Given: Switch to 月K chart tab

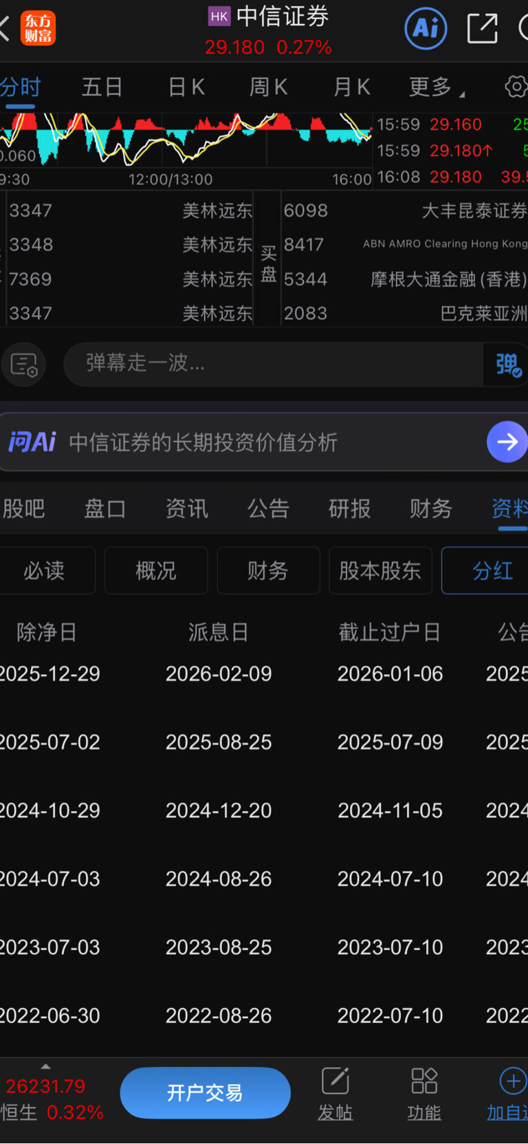Looking at the screenshot, I should [x=351, y=87].
